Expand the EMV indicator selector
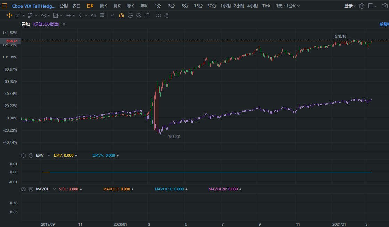Image resolution: width=389 pixels, height=227 pixels. [x=49, y=155]
